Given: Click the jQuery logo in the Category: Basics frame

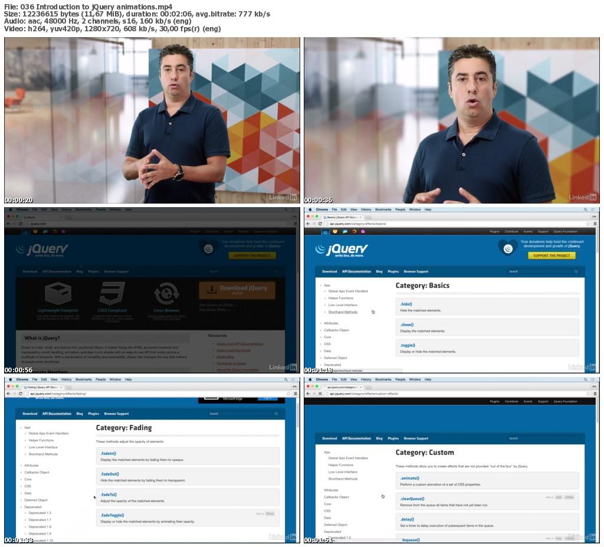Looking at the screenshot, I should coord(342,250).
